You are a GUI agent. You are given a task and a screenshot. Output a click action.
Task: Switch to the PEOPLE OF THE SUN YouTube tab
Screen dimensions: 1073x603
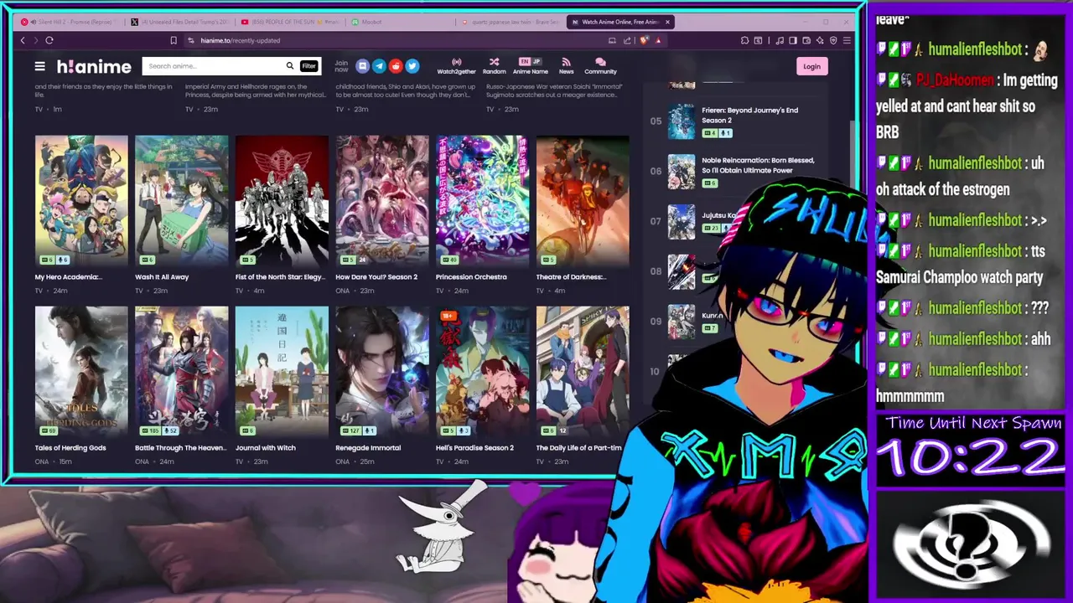coord(289,22)
